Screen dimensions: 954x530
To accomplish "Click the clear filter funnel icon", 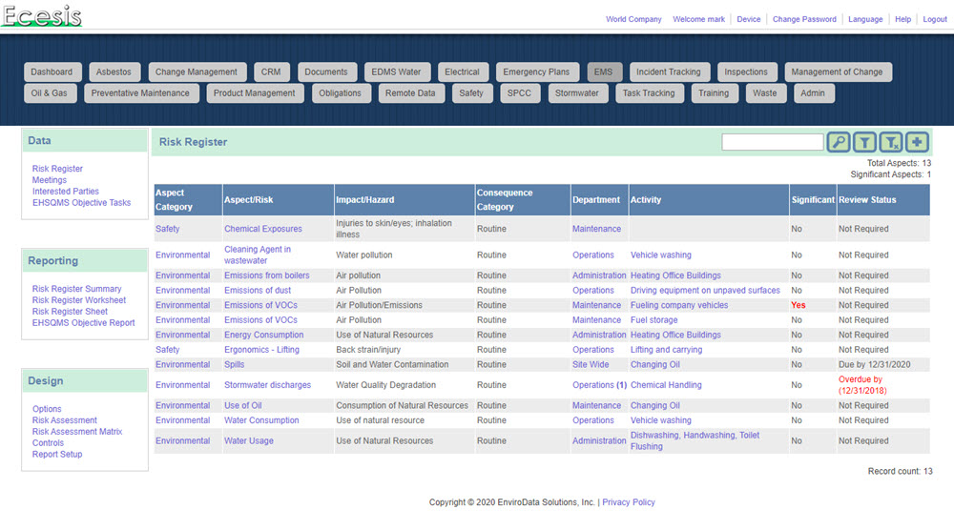I will (891, 142).
